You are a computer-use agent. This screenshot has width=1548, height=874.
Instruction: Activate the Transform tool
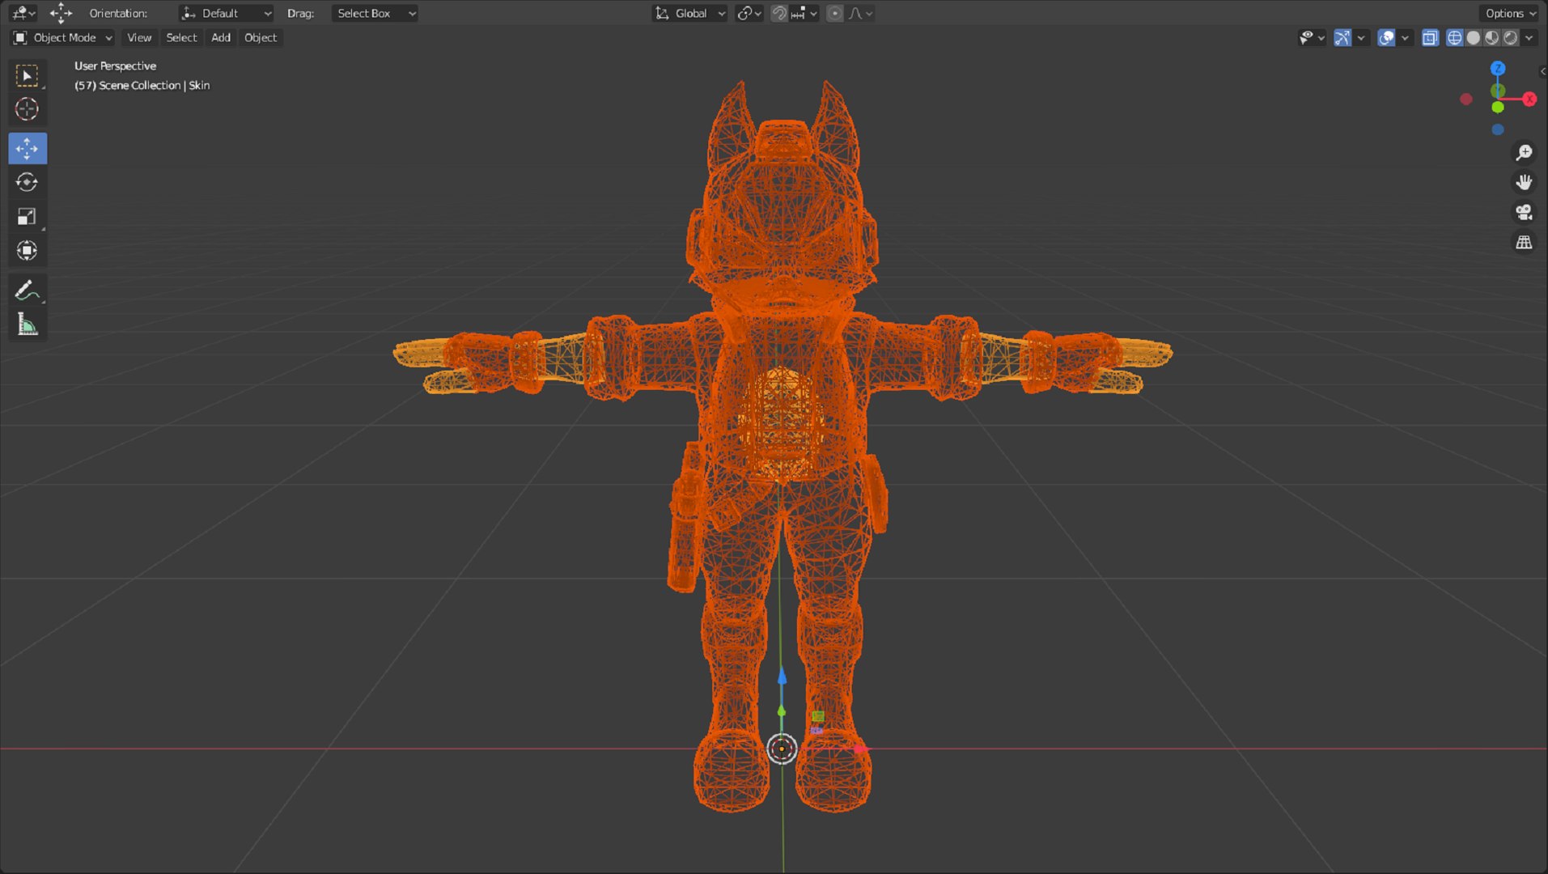(28, 251)
